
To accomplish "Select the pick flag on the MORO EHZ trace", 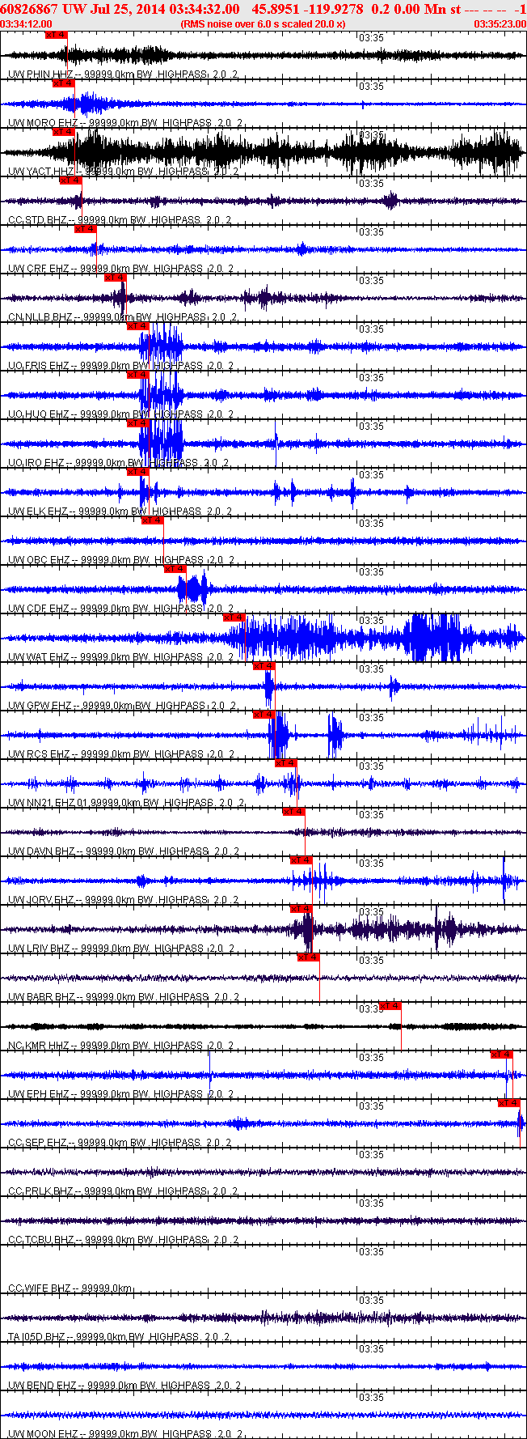I will point(64,83).
